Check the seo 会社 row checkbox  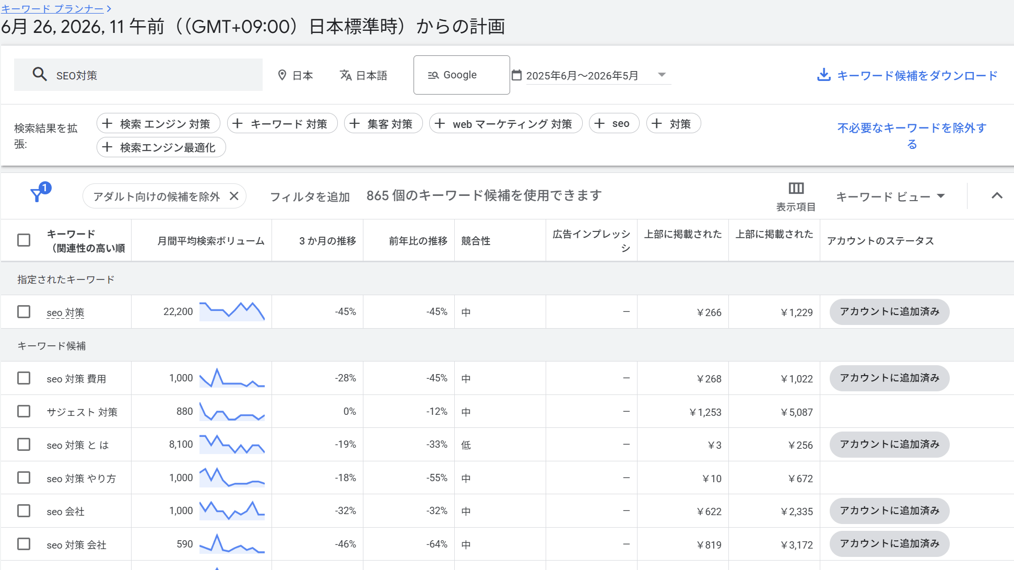(24, 511)
